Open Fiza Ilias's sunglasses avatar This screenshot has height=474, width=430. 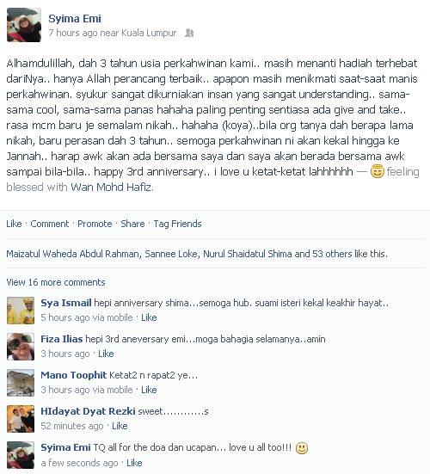[21, 347]
